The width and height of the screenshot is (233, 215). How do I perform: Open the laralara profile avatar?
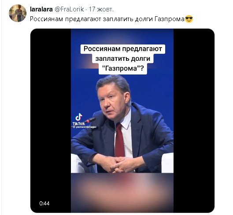pyautogui.click(x=18, y=13)
